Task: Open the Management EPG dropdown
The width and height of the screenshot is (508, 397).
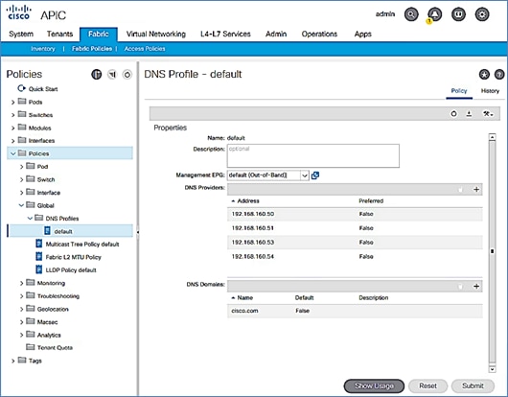Action: pyautogui.click(x=305, y=175)
